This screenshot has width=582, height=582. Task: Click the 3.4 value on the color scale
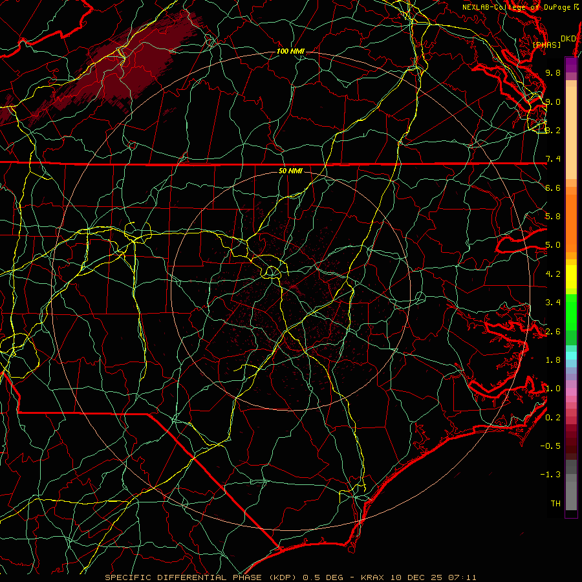coord(553,303)
